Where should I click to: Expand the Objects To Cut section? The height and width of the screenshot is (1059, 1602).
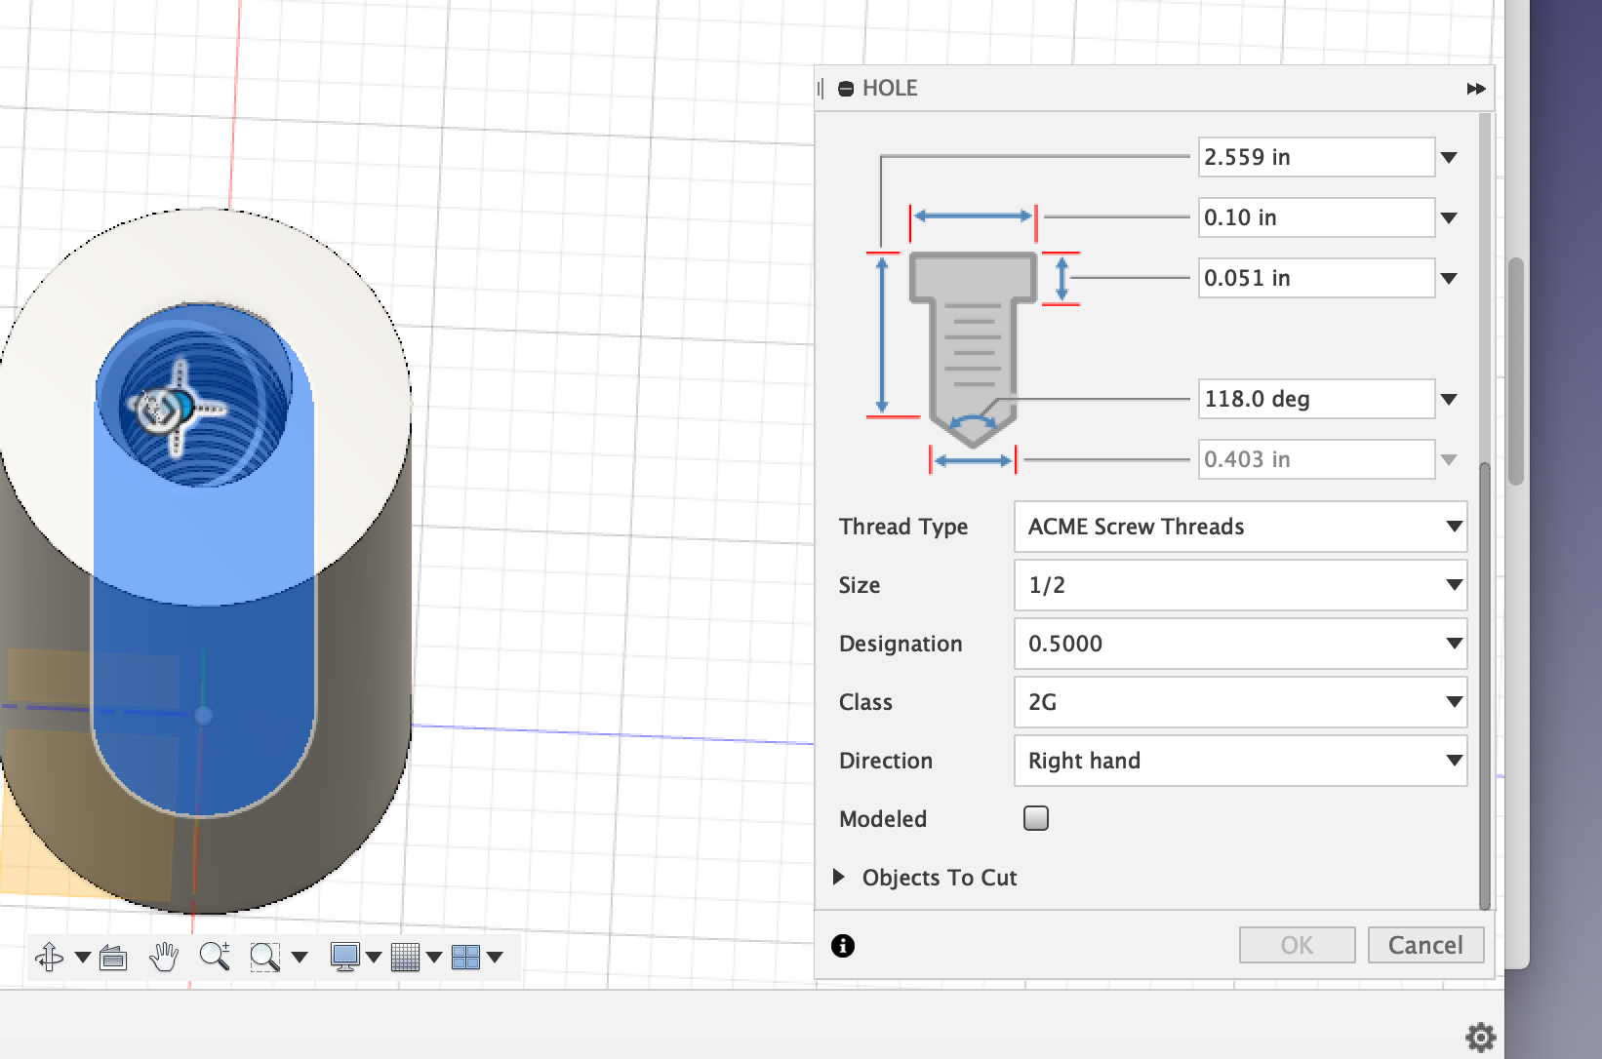(839, 877)
